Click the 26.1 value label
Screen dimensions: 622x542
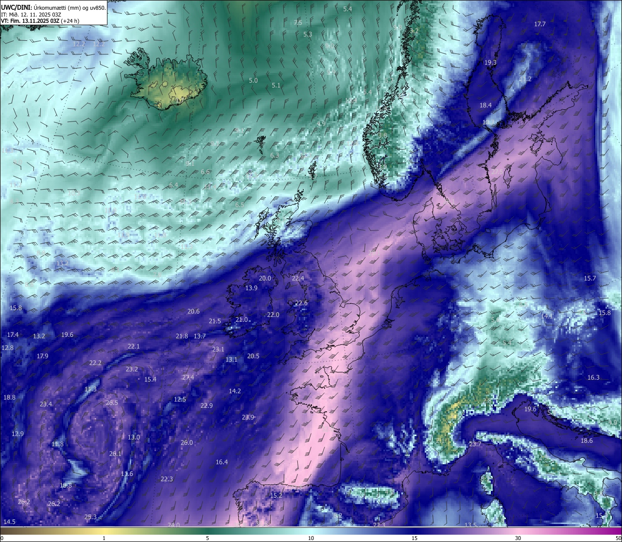click(115, 454)
